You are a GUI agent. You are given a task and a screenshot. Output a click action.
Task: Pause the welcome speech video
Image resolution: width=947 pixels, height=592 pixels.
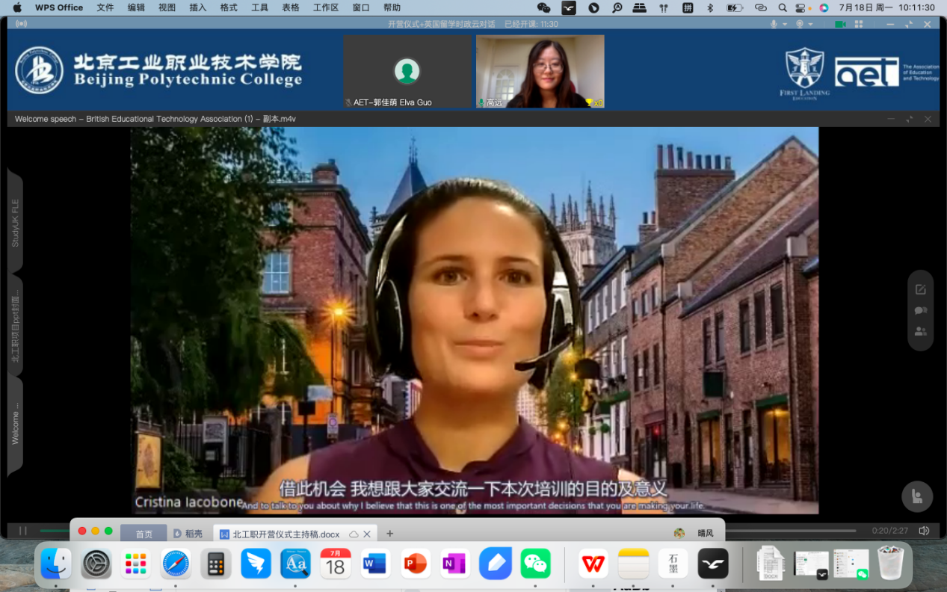[x=23, y=531]
